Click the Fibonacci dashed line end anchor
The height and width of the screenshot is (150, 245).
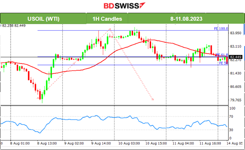[x=153, y=99]
